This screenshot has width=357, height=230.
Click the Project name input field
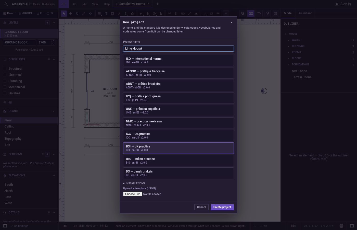pyautogui.click(x=178, y=49)
